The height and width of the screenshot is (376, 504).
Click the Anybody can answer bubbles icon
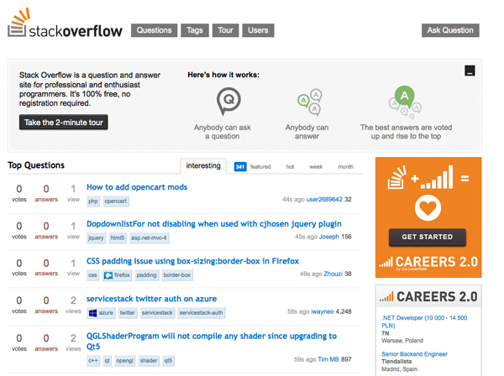[x=310, y=102]
